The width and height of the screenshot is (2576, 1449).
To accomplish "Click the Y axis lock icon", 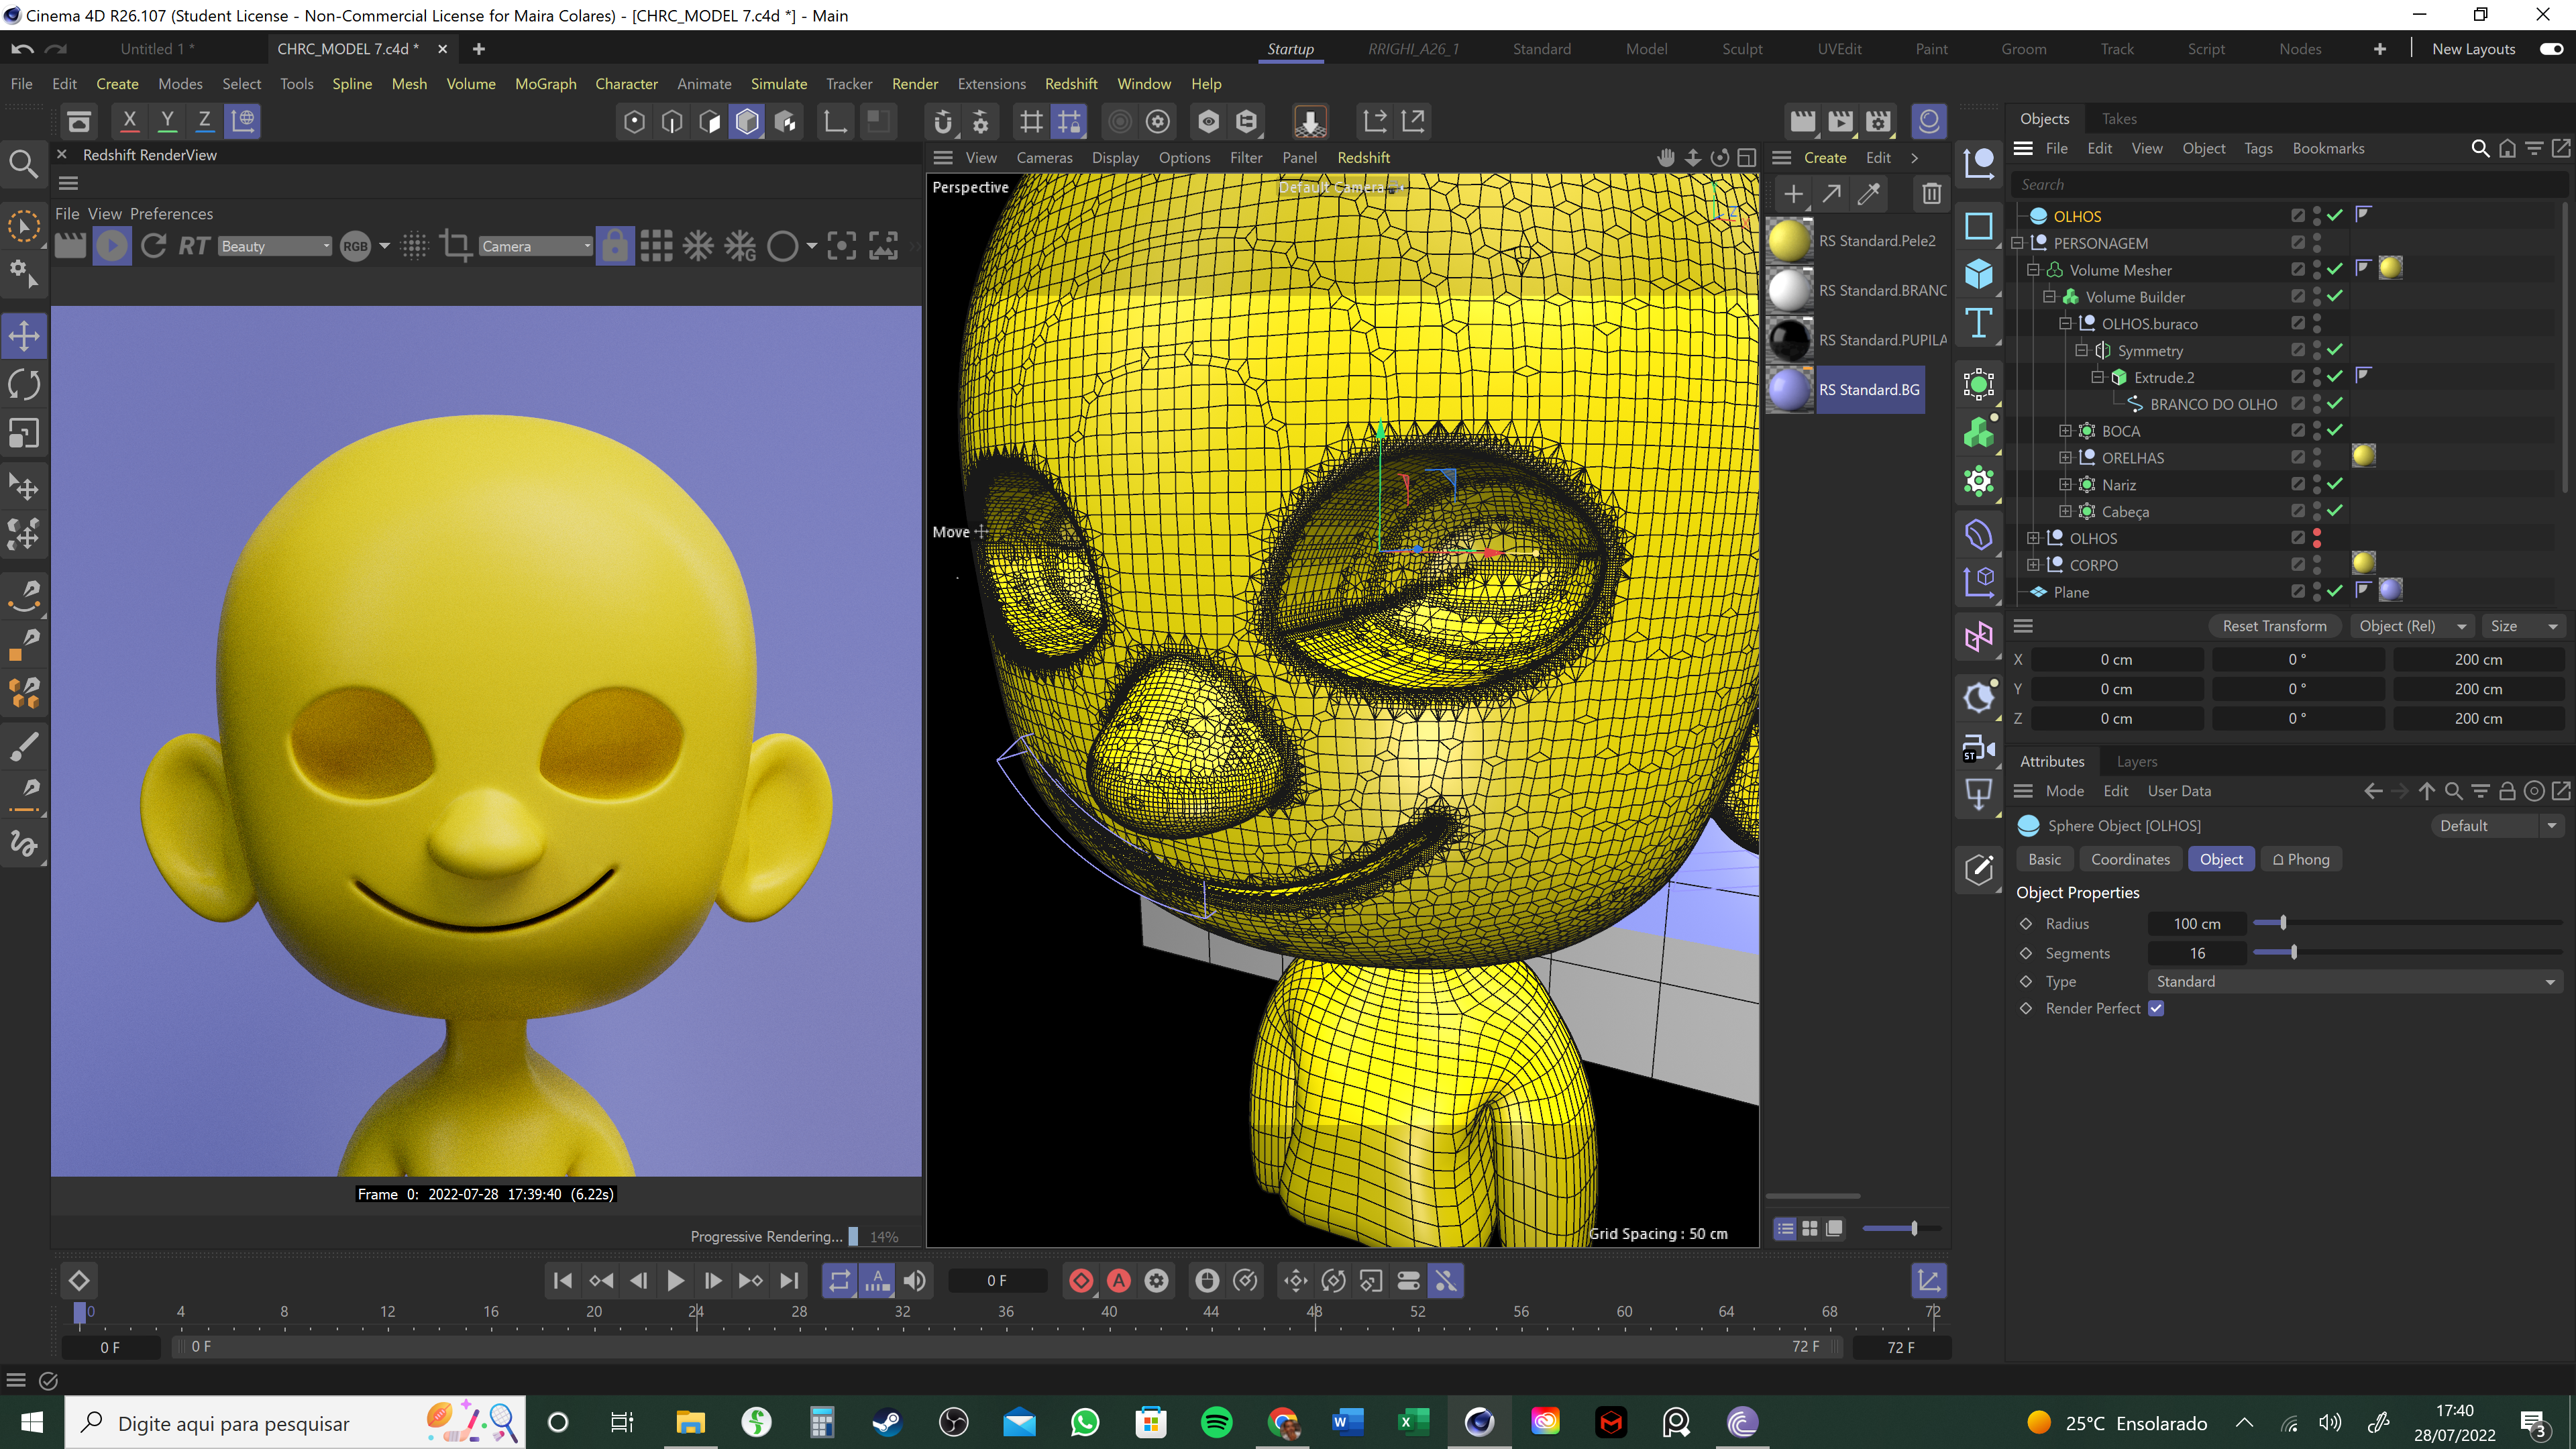I will point(167,121).
